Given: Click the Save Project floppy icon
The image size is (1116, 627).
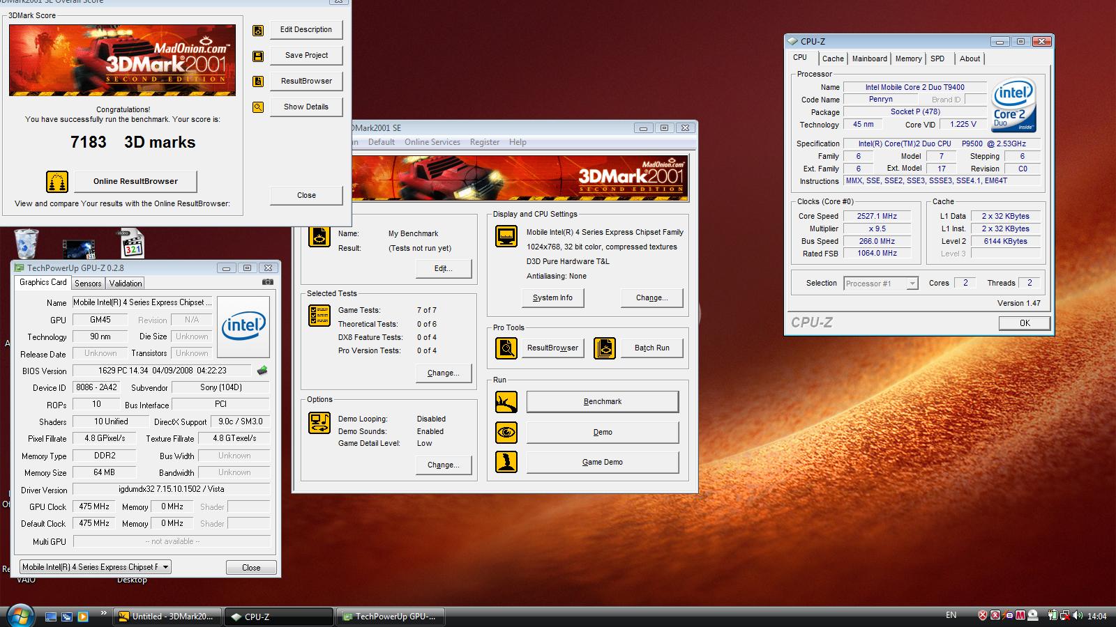Looking at the screenshot, I should pos(258,56).
